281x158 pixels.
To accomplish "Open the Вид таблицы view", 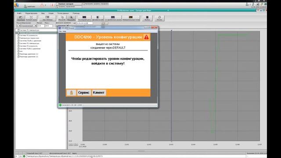I will pos(47,18).
